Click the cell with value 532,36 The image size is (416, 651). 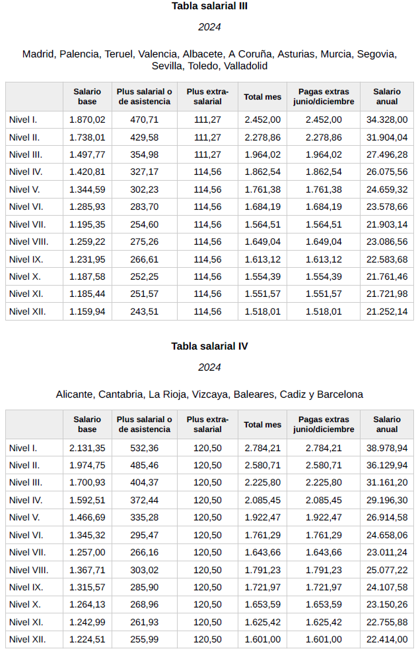tap(145, 448)
